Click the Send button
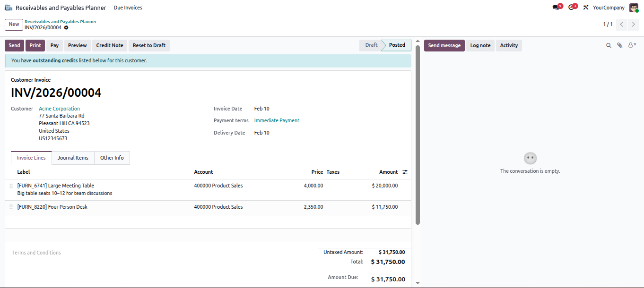 pyautogui.click(x=14, y=45)
